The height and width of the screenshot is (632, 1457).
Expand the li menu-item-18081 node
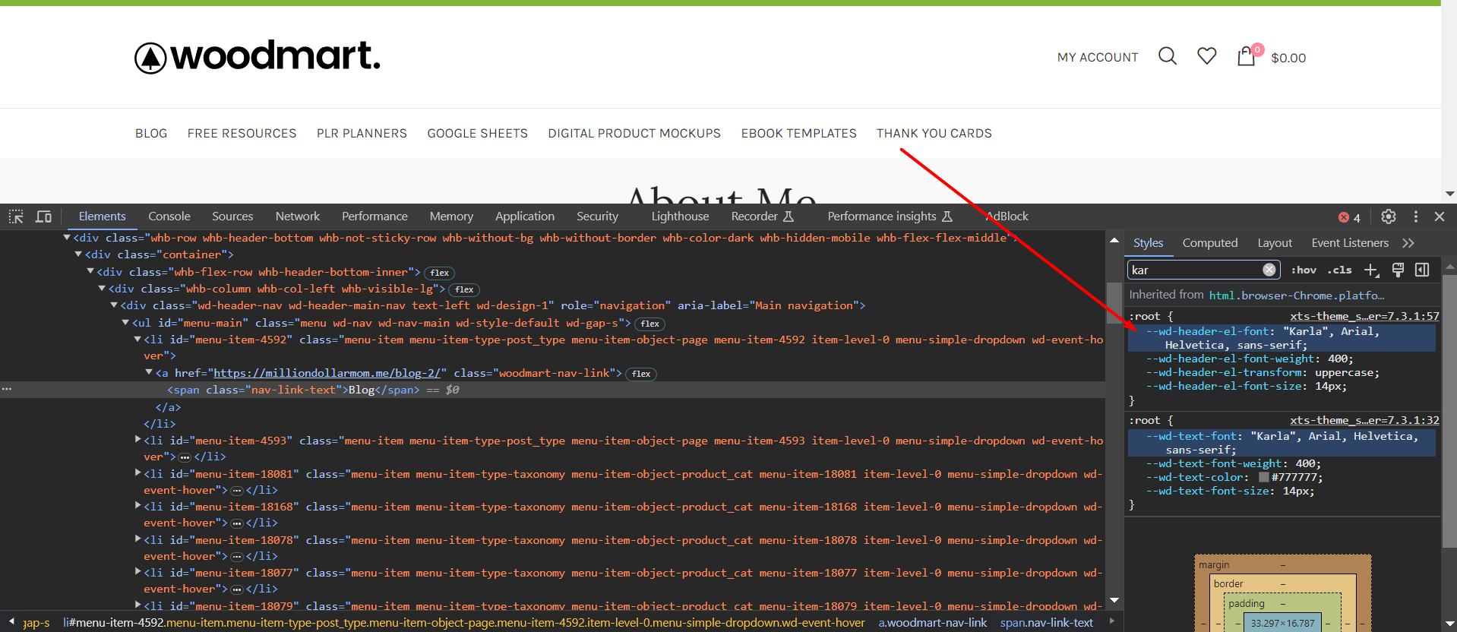click(x=137, y=473)
